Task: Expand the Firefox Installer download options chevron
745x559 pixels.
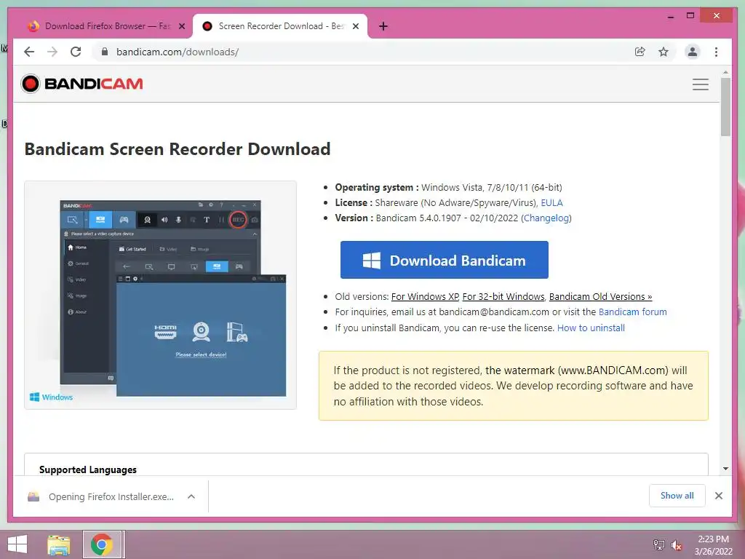Action: (191, 496)
